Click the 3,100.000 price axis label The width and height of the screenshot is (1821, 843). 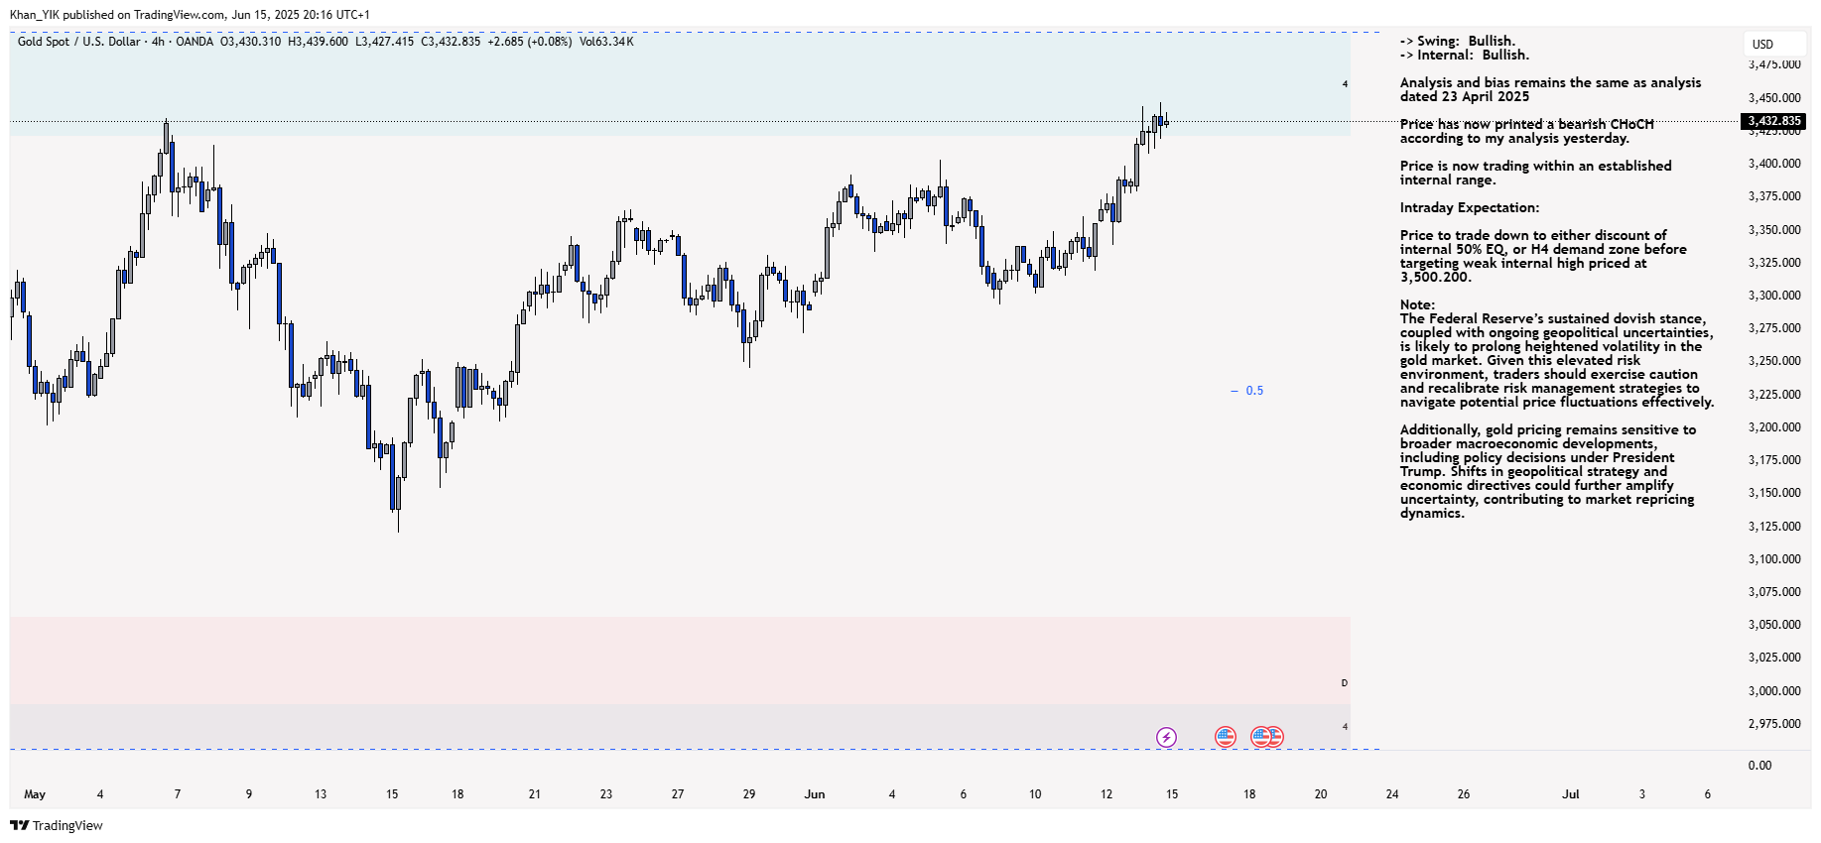(1774, 559)
